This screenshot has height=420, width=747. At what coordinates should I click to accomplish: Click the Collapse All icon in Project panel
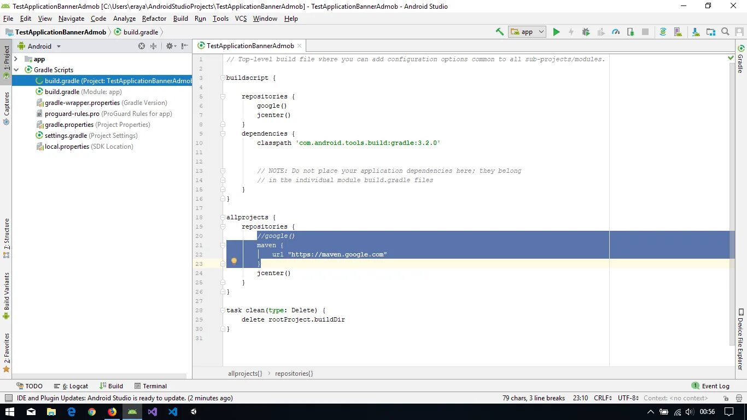click(154, 46)
